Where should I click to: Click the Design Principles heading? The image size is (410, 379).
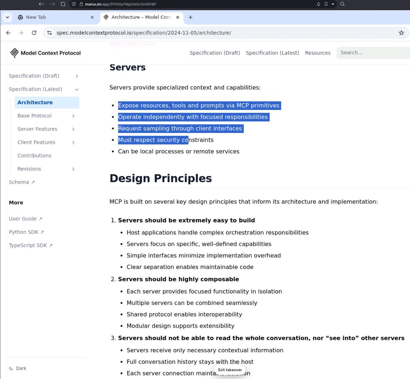coord(161,178)
